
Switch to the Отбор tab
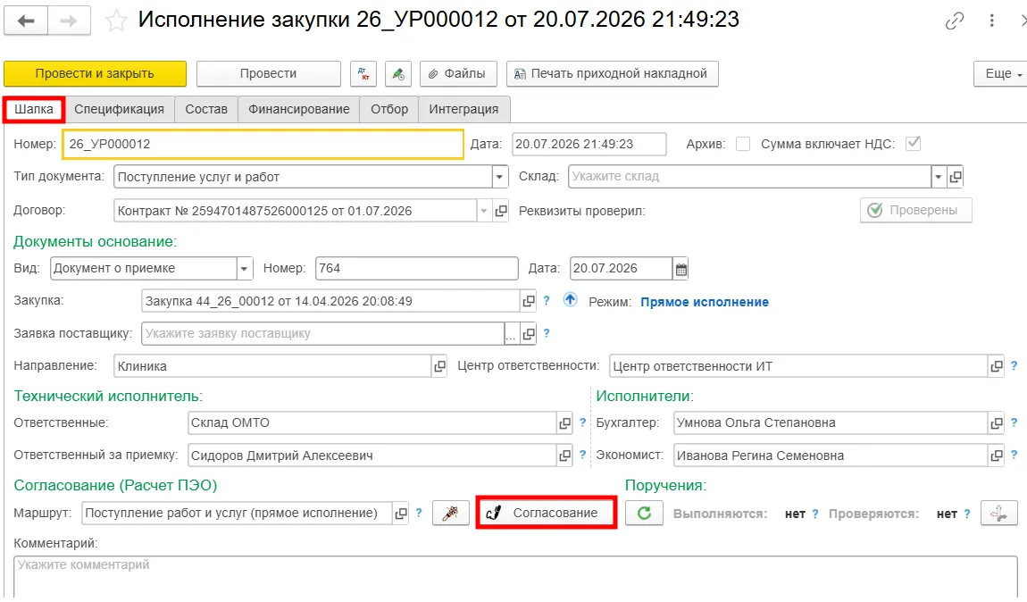pyautogui.click(x=389, y=109)
